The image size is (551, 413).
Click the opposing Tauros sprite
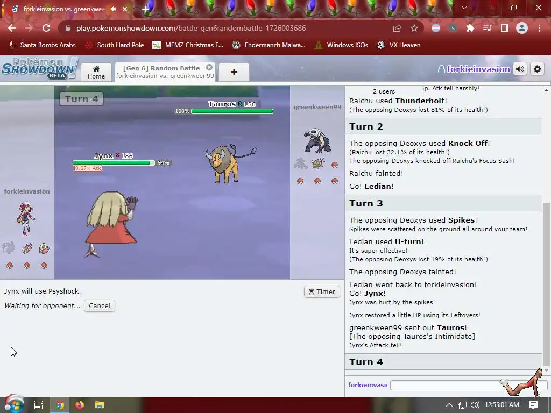230,163
